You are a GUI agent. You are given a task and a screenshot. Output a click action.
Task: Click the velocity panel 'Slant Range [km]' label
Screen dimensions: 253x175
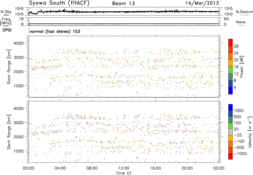pos(9,132)
